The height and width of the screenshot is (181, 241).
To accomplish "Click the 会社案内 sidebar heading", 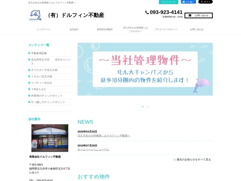I will 34,119.
